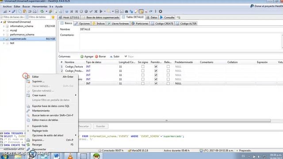
Task: Click the Comentario text area
Action: click(x=181, y=42)
